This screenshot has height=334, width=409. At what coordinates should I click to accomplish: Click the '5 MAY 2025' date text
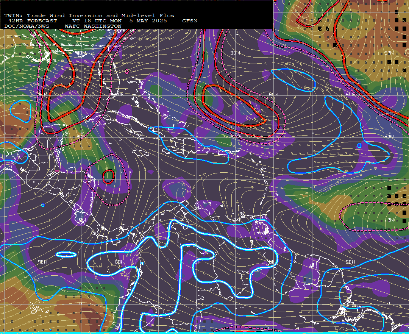[148, 21]
